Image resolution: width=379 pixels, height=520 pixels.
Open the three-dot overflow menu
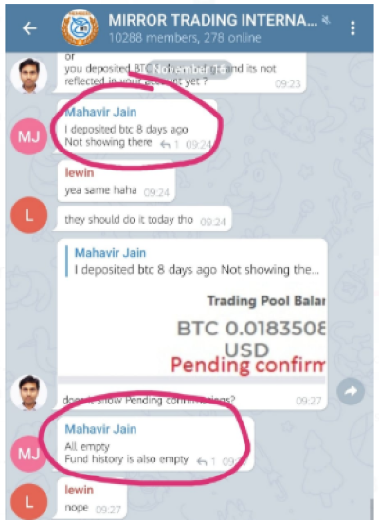coord(352,28)
